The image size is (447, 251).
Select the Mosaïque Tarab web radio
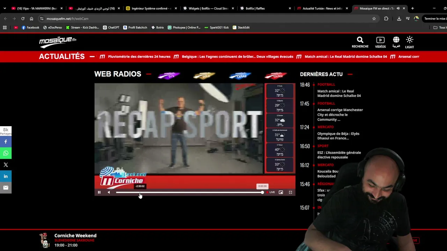(240, 75)
